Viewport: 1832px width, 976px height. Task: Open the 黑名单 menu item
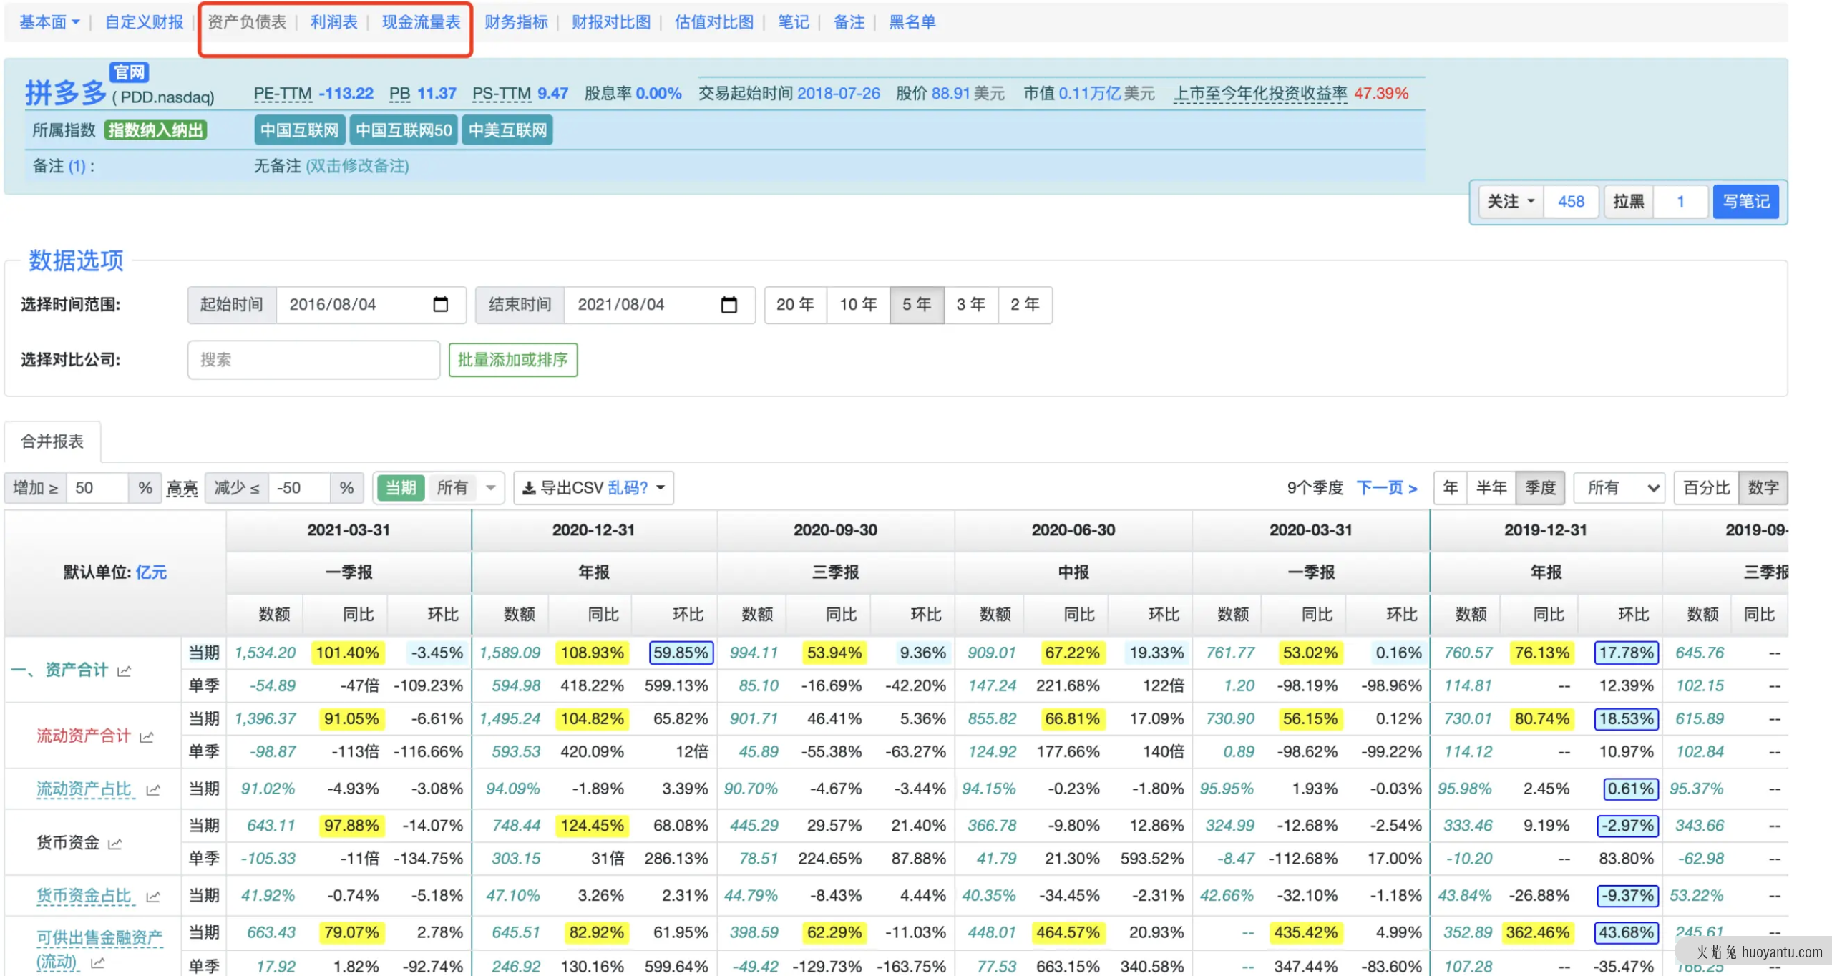(912, 22)
